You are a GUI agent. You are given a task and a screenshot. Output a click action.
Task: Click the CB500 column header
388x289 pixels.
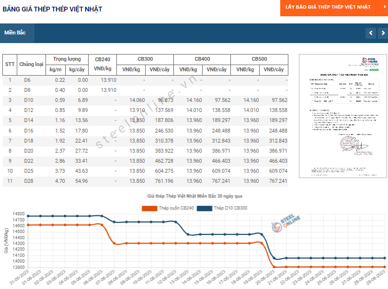click(259, 59)
